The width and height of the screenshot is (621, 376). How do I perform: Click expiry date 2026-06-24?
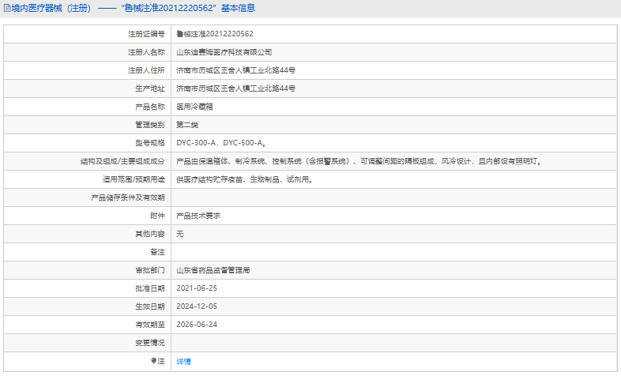point(197,325)
